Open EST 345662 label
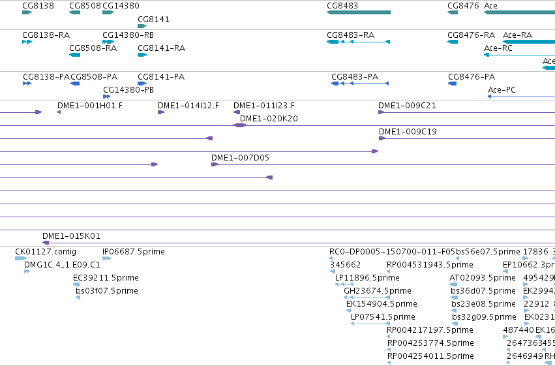 pyautogui.click(x=346, y=265)
